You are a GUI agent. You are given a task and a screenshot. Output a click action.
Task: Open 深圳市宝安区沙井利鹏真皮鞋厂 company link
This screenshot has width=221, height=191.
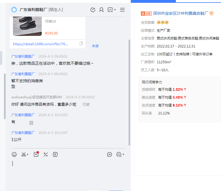pos(180,13)
